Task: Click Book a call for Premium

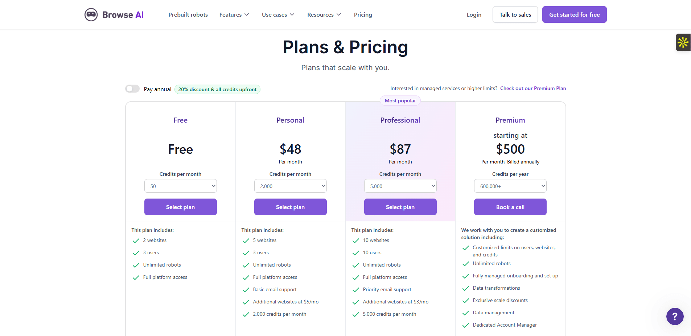Action: coord(510,207)
